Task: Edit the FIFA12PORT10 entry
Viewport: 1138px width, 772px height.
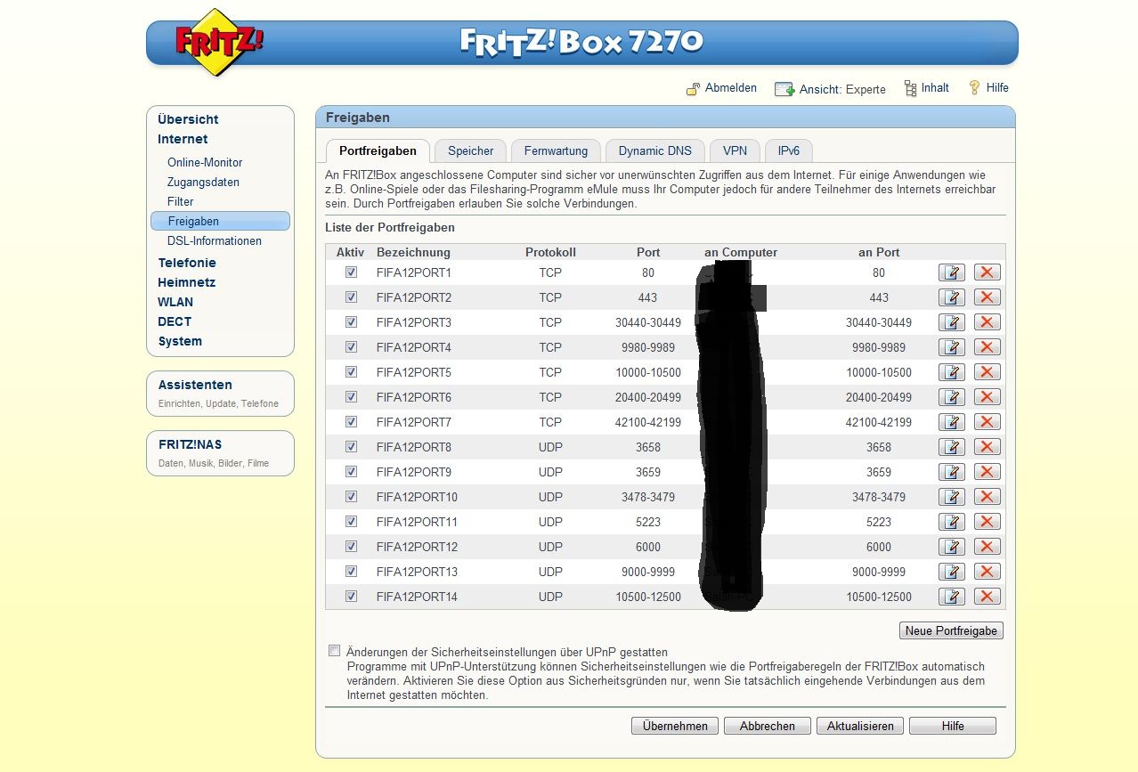Action: [x=952, y=497]
